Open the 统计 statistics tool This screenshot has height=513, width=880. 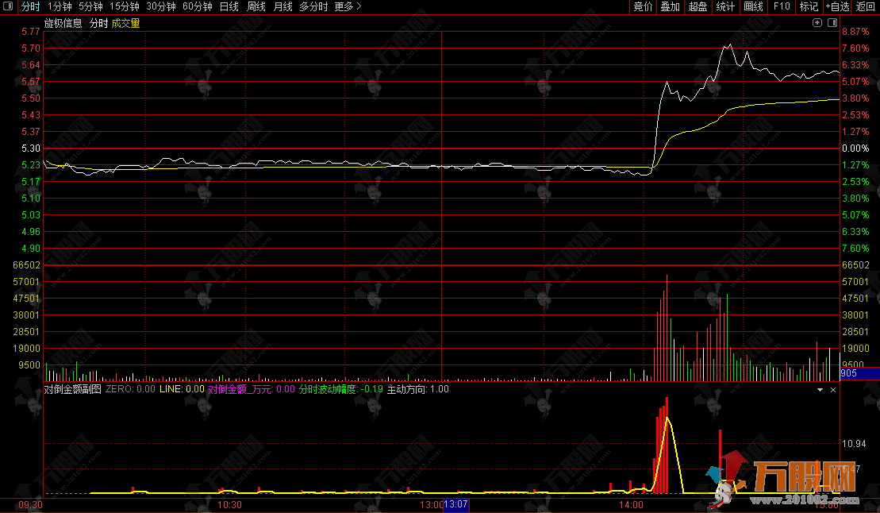coord(725,6)
